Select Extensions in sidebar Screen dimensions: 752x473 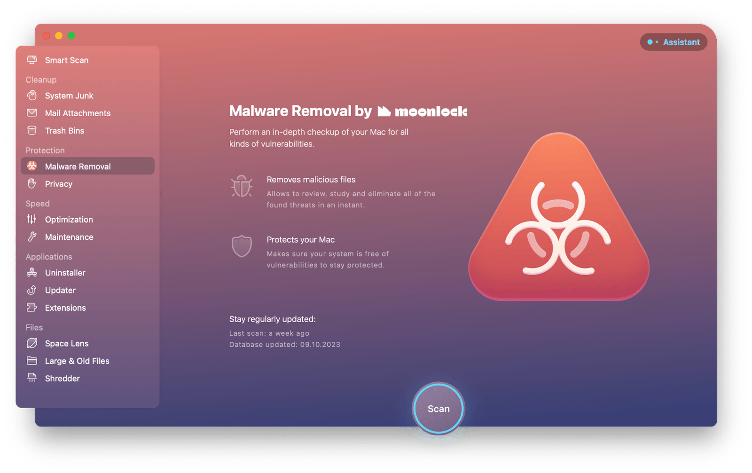[87, 307]
